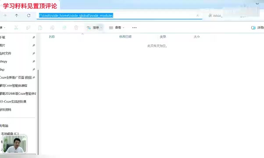Open 图片 in the sidebar

[18, 45]
